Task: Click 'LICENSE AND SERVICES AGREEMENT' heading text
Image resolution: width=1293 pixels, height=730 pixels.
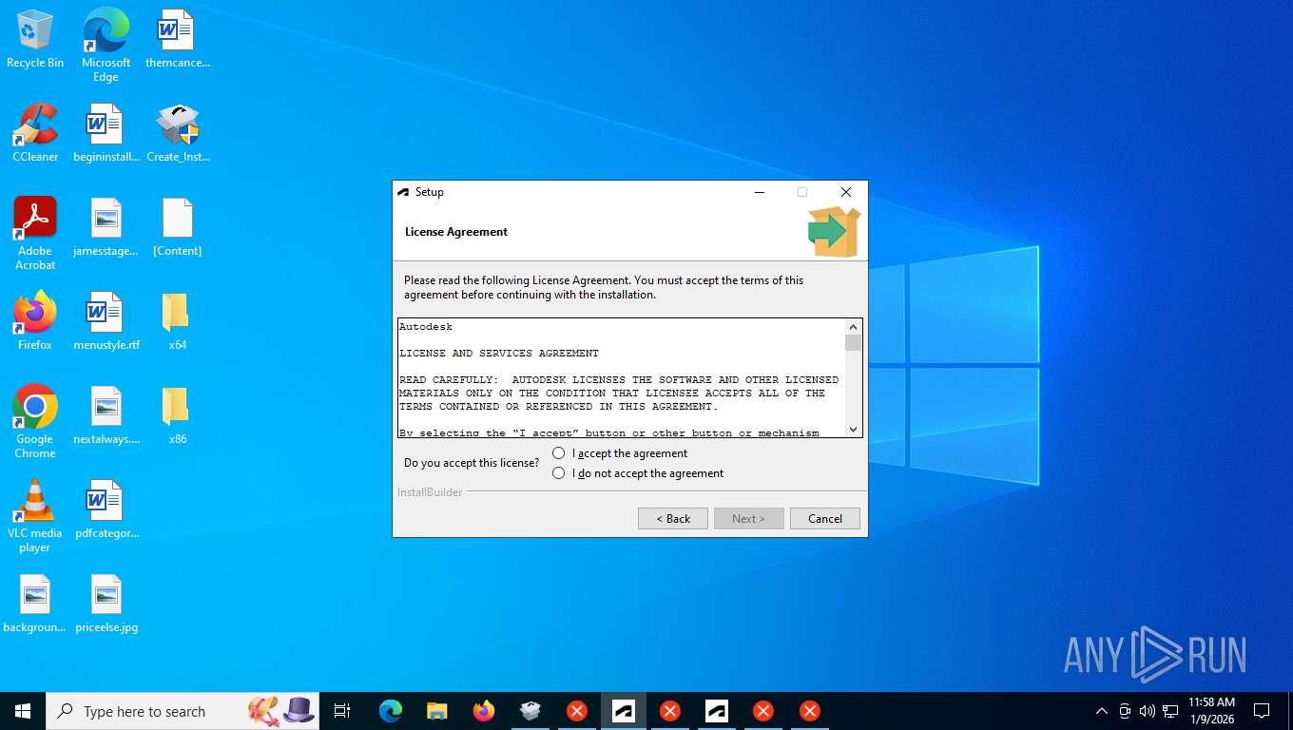Action: click(x=499, y=353)
